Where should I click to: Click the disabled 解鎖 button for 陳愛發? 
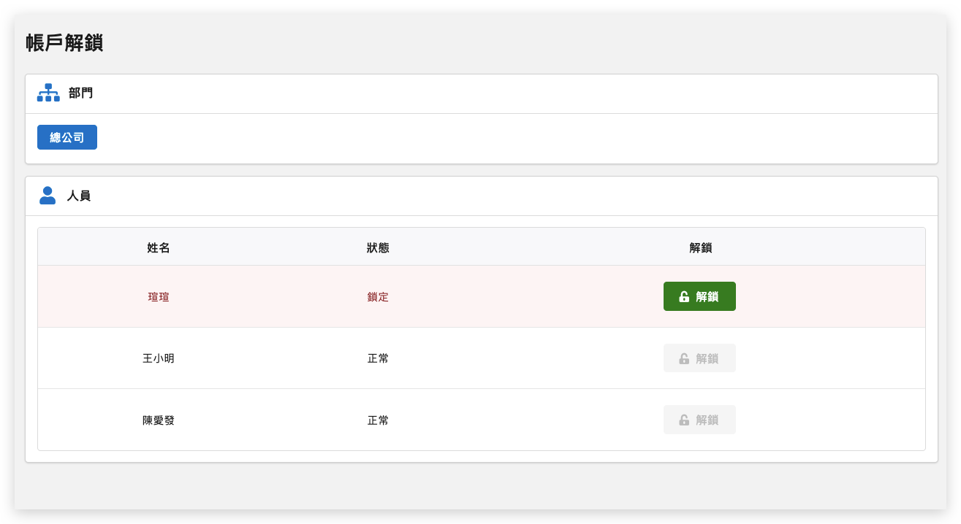[x=699, y=419]
